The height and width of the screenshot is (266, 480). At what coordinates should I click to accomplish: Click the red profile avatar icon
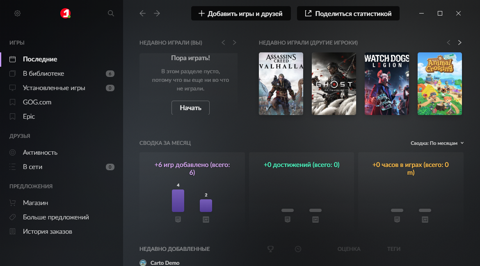65,14
